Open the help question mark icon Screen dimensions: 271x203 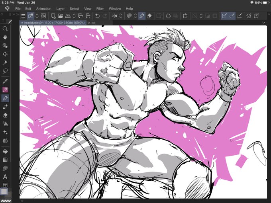pyautogui.click(x=256, y=16)
